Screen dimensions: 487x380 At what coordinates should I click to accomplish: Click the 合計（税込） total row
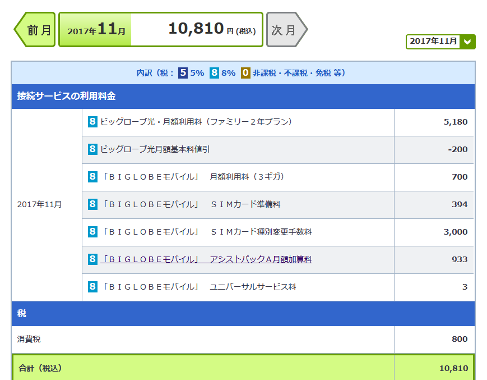(40, 368)
